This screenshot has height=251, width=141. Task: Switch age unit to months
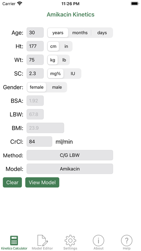tap(80, 33)
